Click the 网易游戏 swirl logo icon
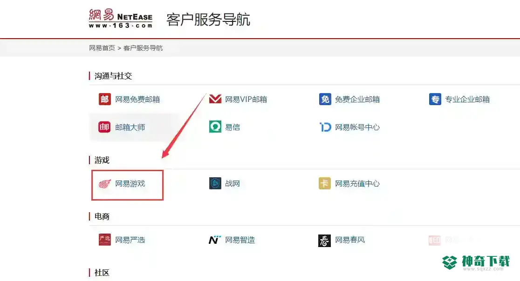This screenshot has height=281, width=520. (x=105, y=183)
